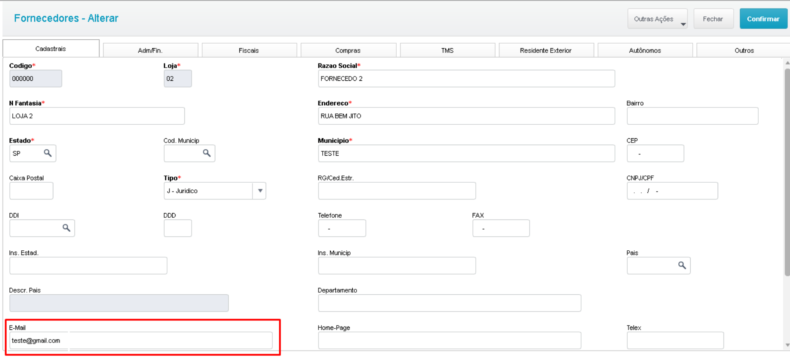The image size is (790, 359).
Task: Click the Telex input field
Action: 675,340
